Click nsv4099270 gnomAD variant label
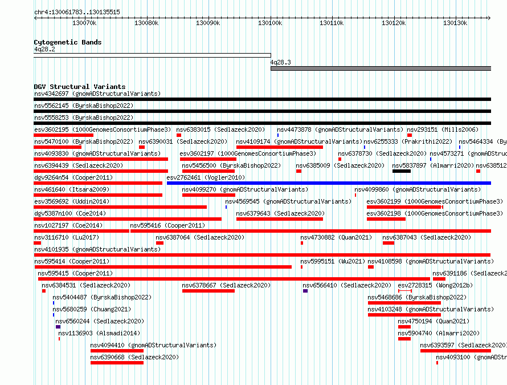Screen dimensions: 507x385 245,190
